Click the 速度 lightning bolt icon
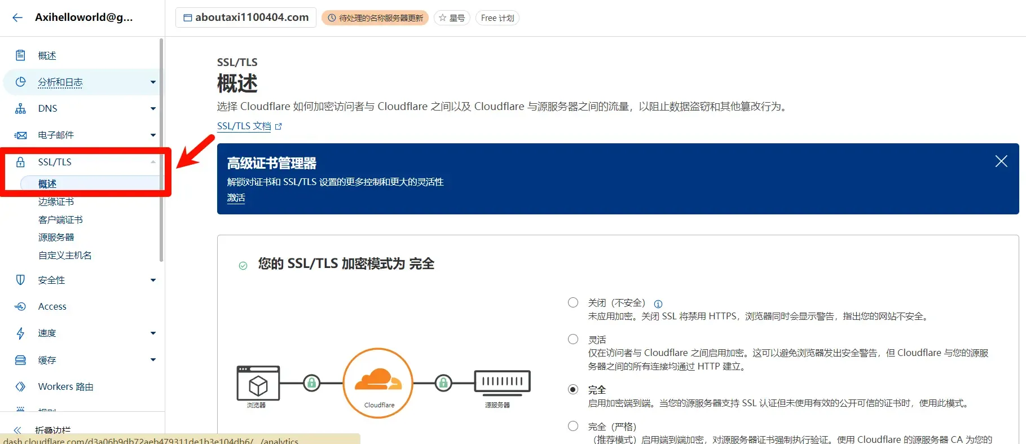Screen dimensions: 1026x444 coord(20,333)
